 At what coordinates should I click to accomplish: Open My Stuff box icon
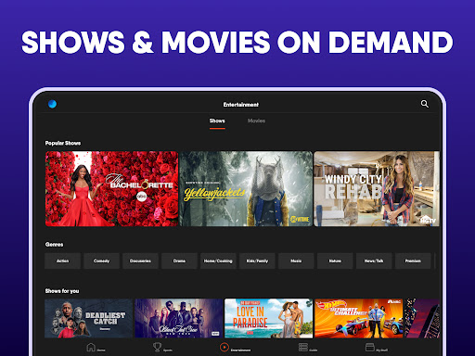coord(370,347)
